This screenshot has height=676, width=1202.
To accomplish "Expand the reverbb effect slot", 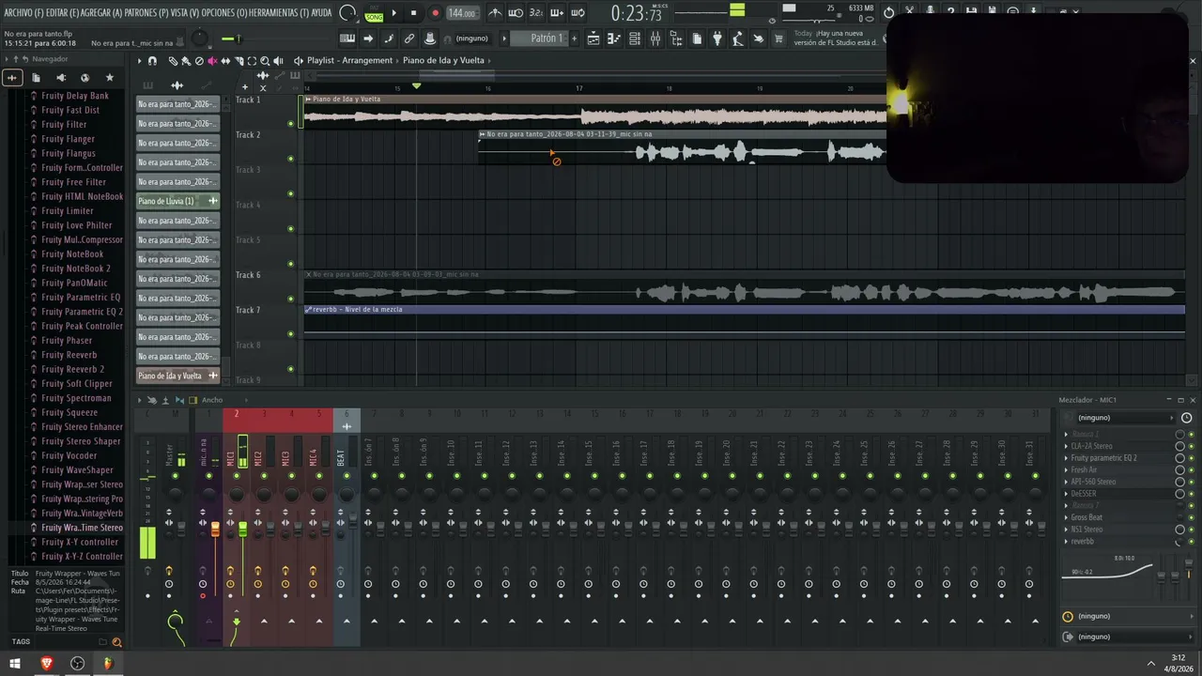I will click(x=1066, y=542).
